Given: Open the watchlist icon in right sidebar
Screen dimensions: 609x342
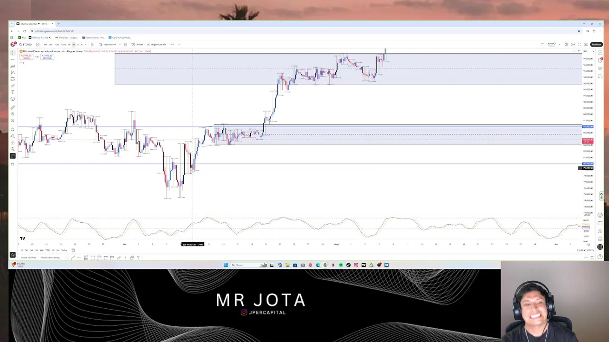Looking at the screenshot, I should (x=600, y=52).
